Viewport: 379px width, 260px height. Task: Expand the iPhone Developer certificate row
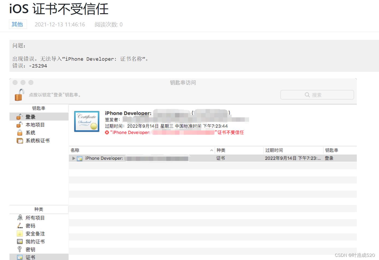[74, 158]
